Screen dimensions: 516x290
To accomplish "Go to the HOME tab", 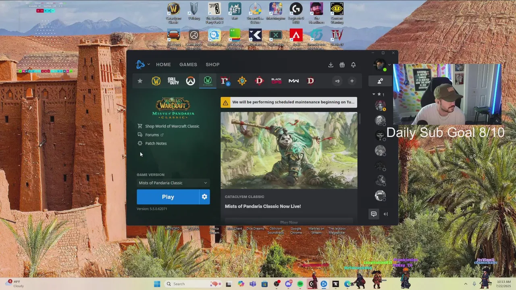I will [x=163, y=64].
